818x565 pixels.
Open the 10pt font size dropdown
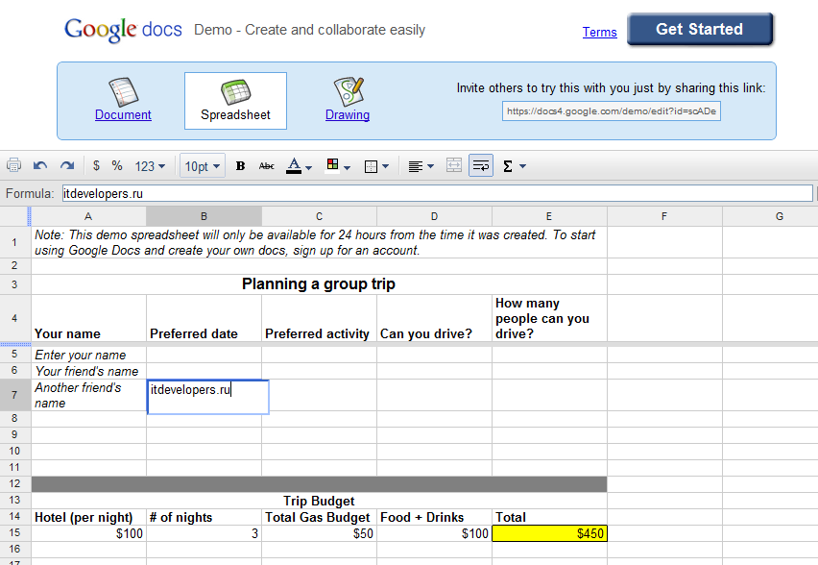pos(203,166)
